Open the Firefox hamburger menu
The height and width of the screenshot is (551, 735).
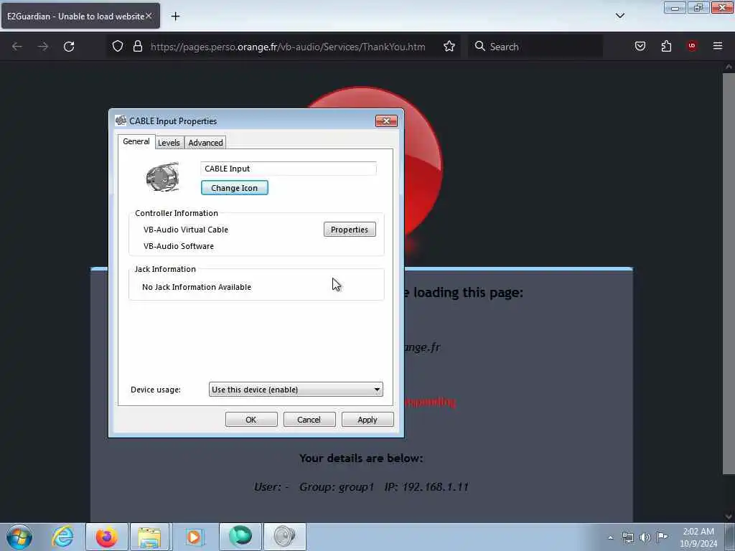tap(718, 46)
